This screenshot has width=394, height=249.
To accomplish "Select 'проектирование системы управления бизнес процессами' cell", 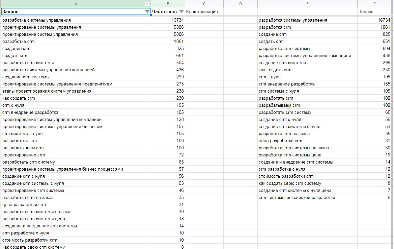I will click(76, 169).
